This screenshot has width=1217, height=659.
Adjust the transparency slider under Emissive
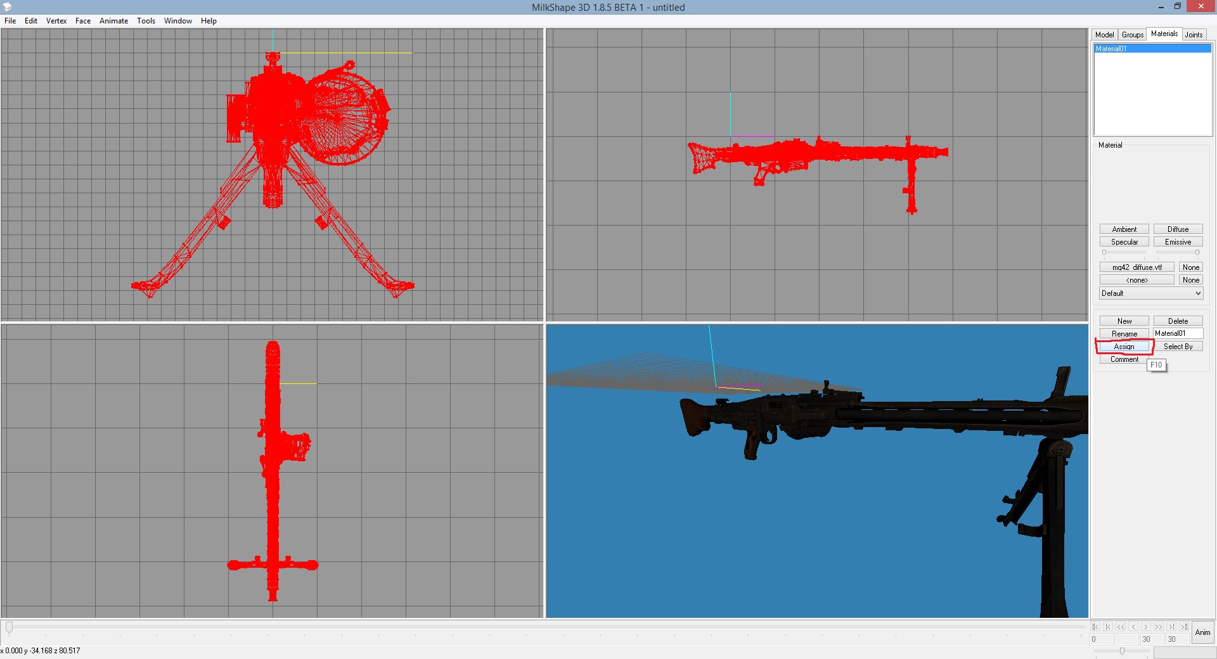tap(1178, 252)
